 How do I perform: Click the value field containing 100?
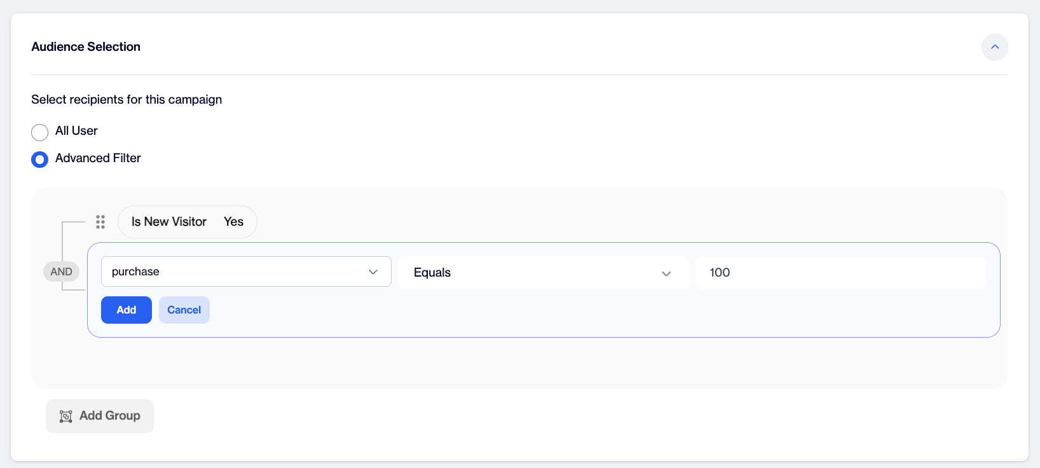point(840,273)
